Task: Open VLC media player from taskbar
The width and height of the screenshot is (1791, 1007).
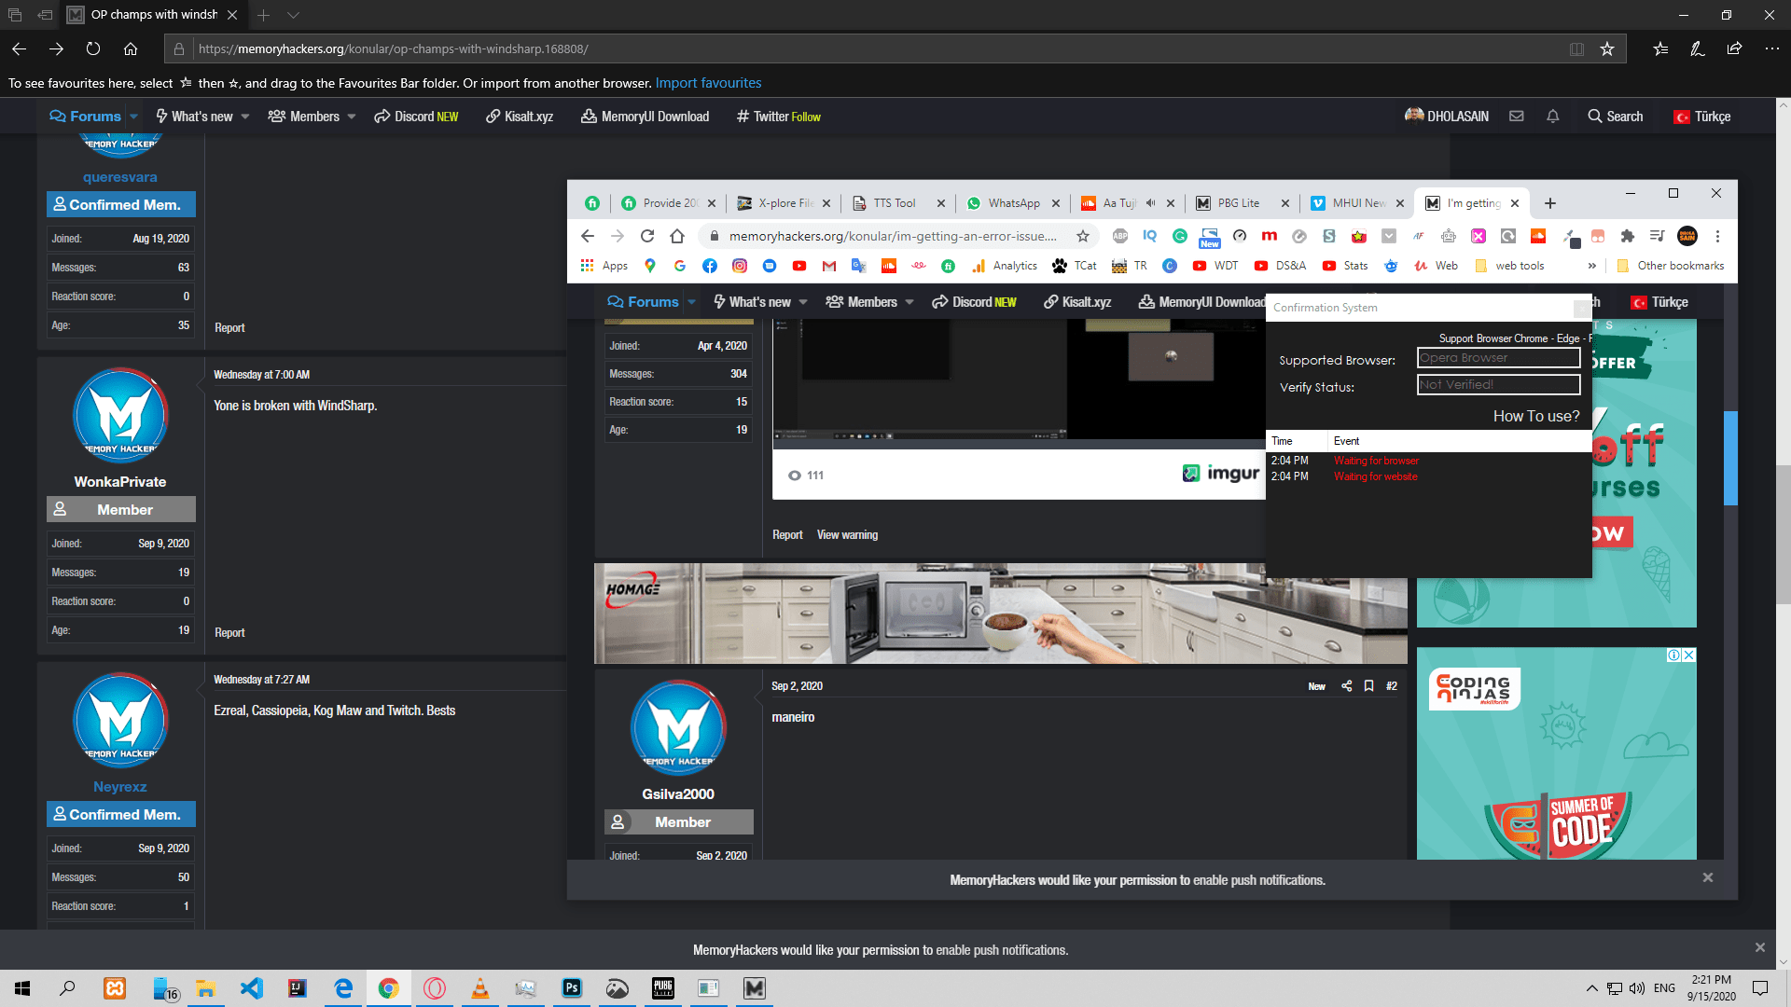Action: point(480,988)
